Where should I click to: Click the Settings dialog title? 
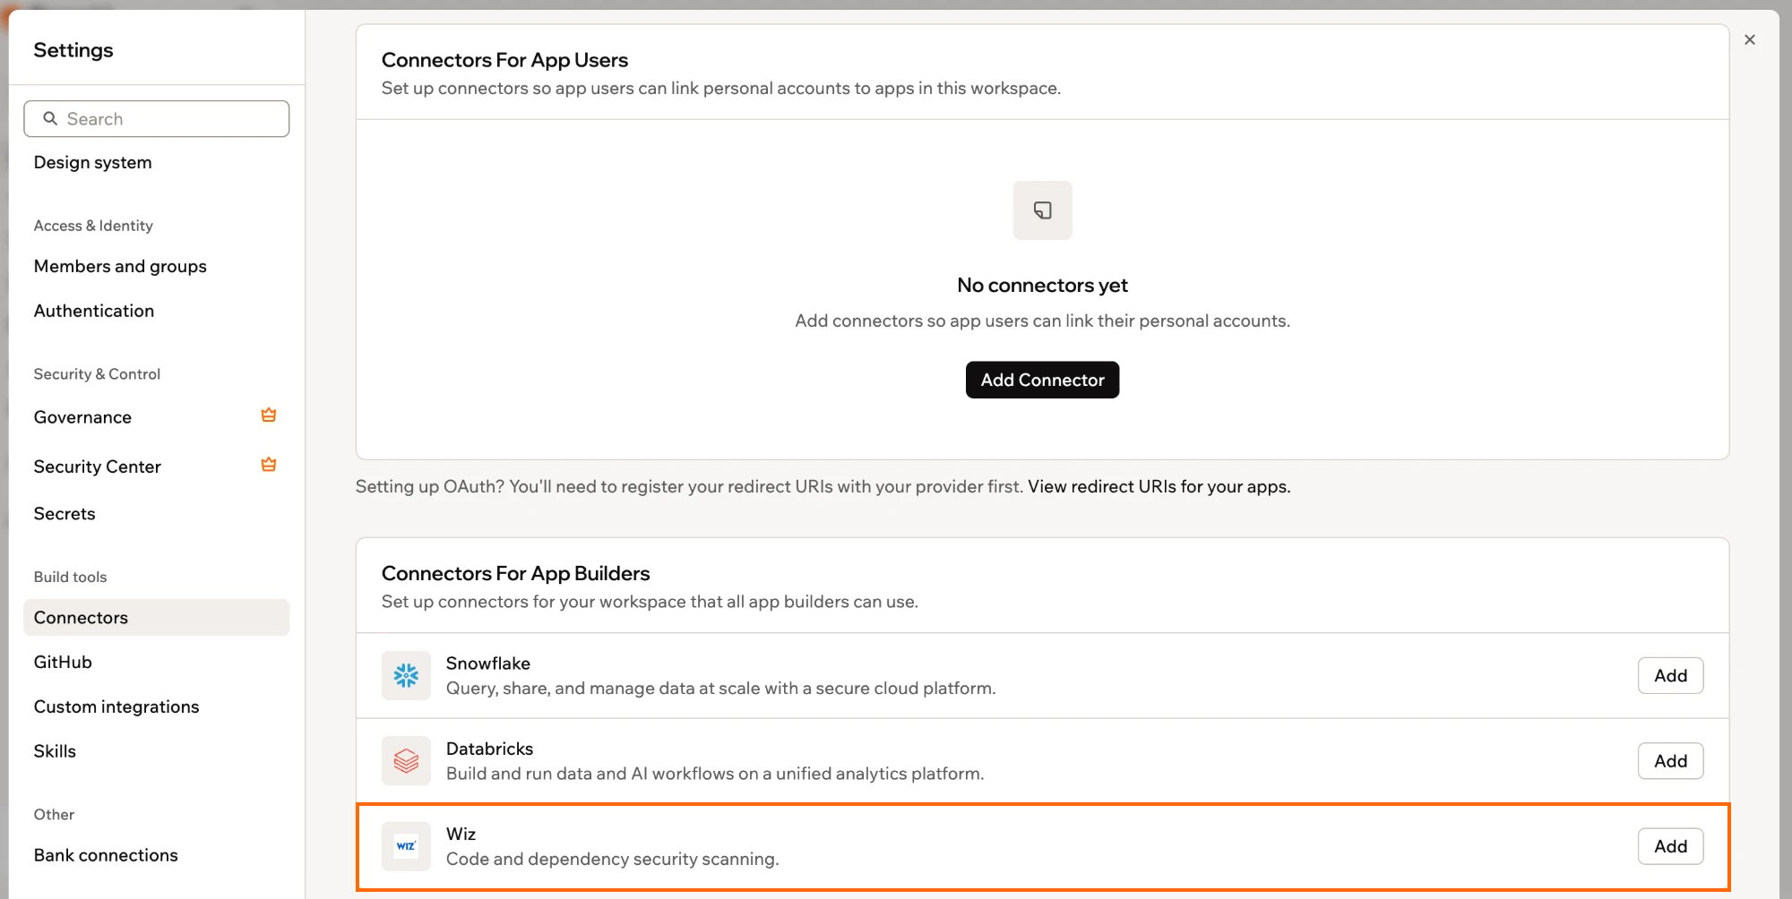73,50
